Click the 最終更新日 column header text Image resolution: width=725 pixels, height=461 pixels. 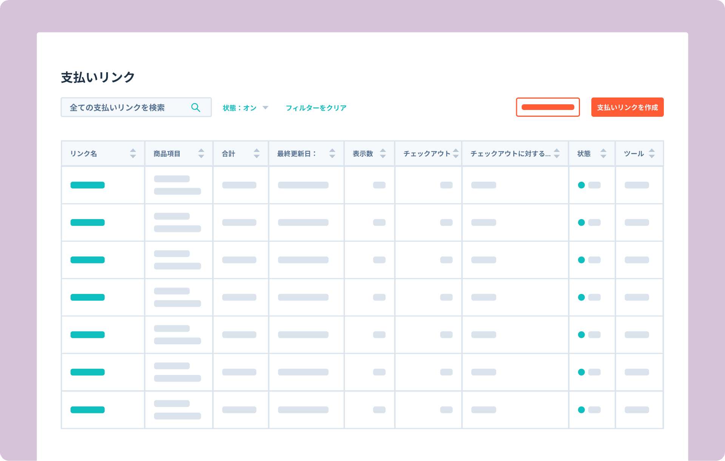(x=296, y=153)
